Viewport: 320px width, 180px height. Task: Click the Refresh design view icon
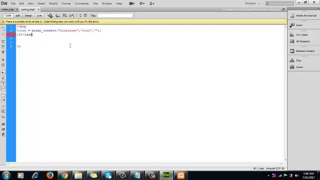[85, 15]
